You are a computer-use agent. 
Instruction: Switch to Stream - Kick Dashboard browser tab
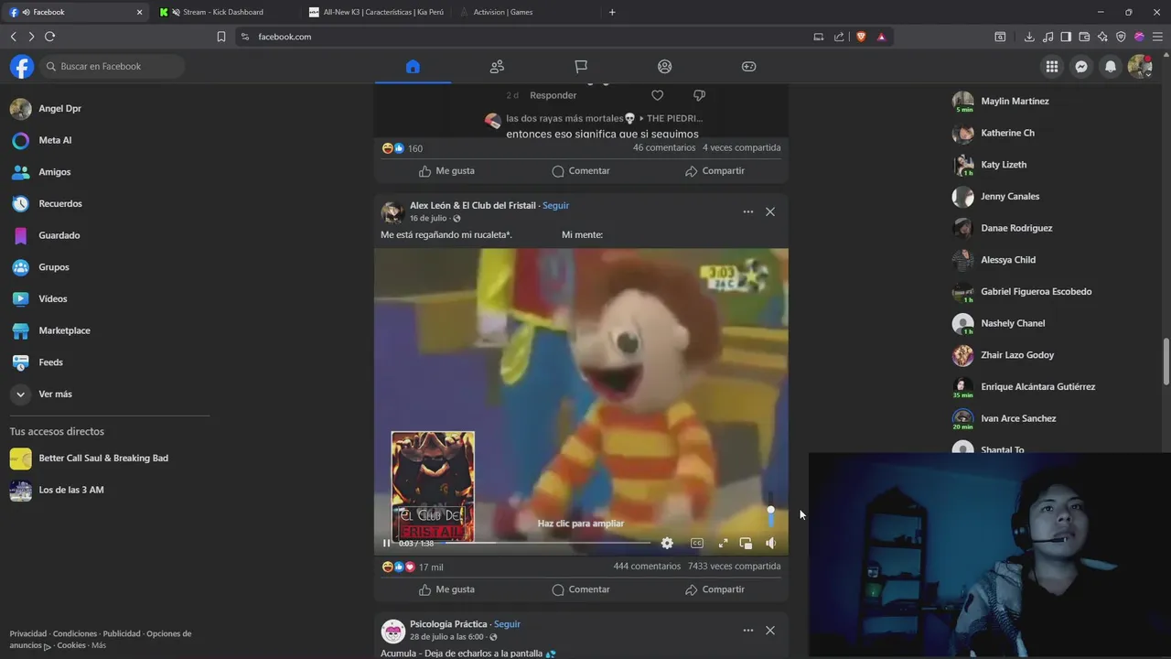pyautogui.click(x=223, y=12)
